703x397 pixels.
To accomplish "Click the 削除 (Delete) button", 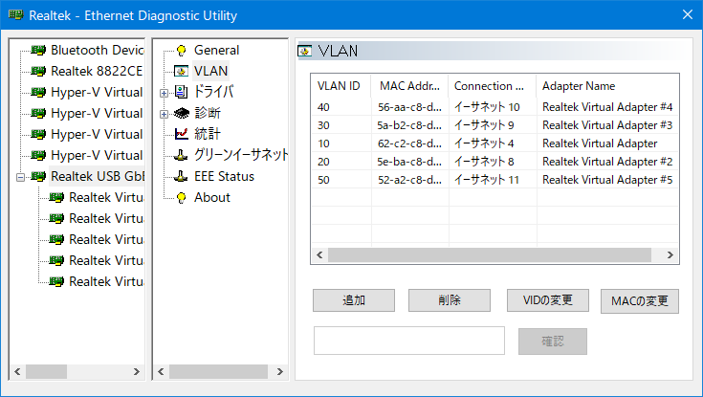I will click(x=450, y=300).
